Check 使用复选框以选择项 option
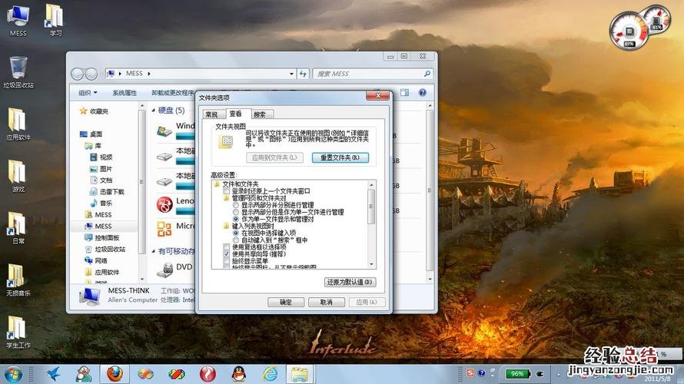The image size is (684, 384). (227, 247)
